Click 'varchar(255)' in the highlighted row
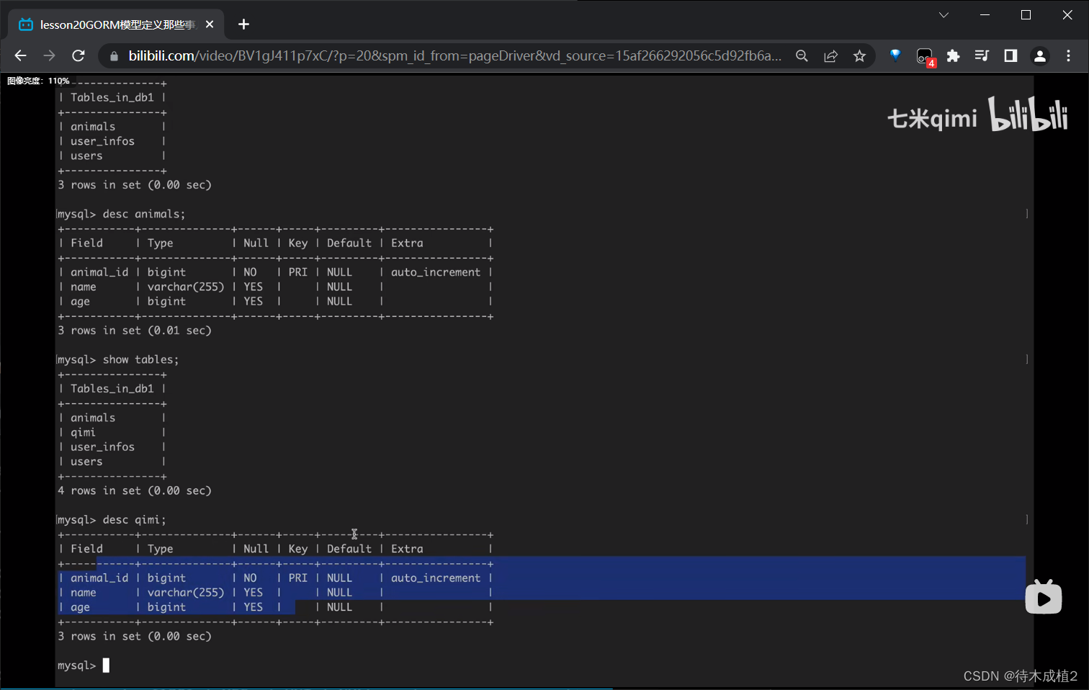 [186, 592]
